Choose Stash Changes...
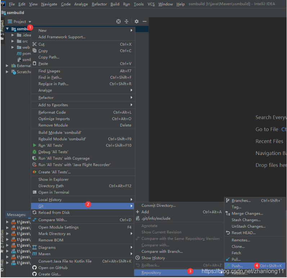This screenshot has height=278, width=287. pyautogui.click(x=246, y=220)
